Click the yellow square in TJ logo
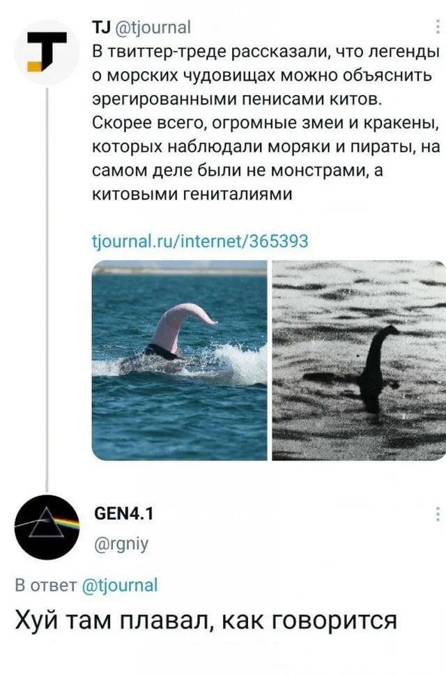This screenshot has width=446, height=676. point(36,66)
